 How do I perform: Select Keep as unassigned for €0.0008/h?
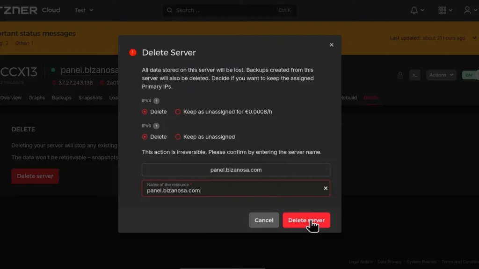(177, 112)
